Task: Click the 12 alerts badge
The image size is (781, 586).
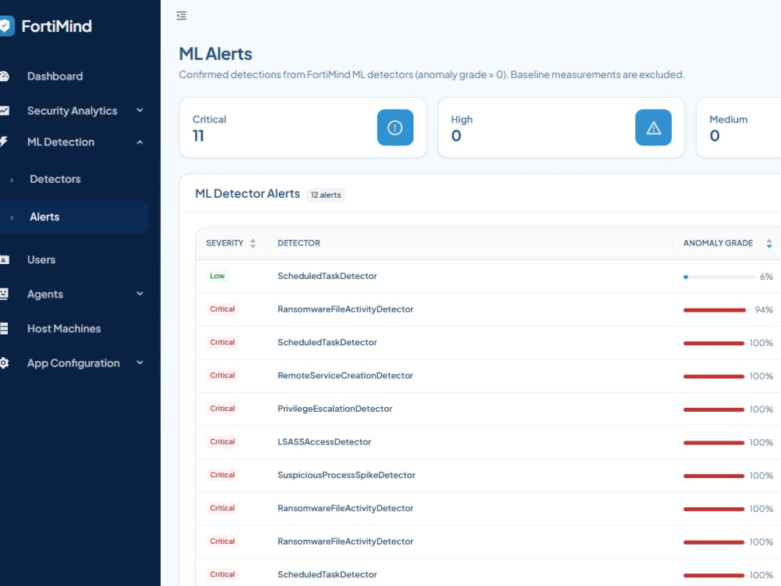Action: (326, 195)
